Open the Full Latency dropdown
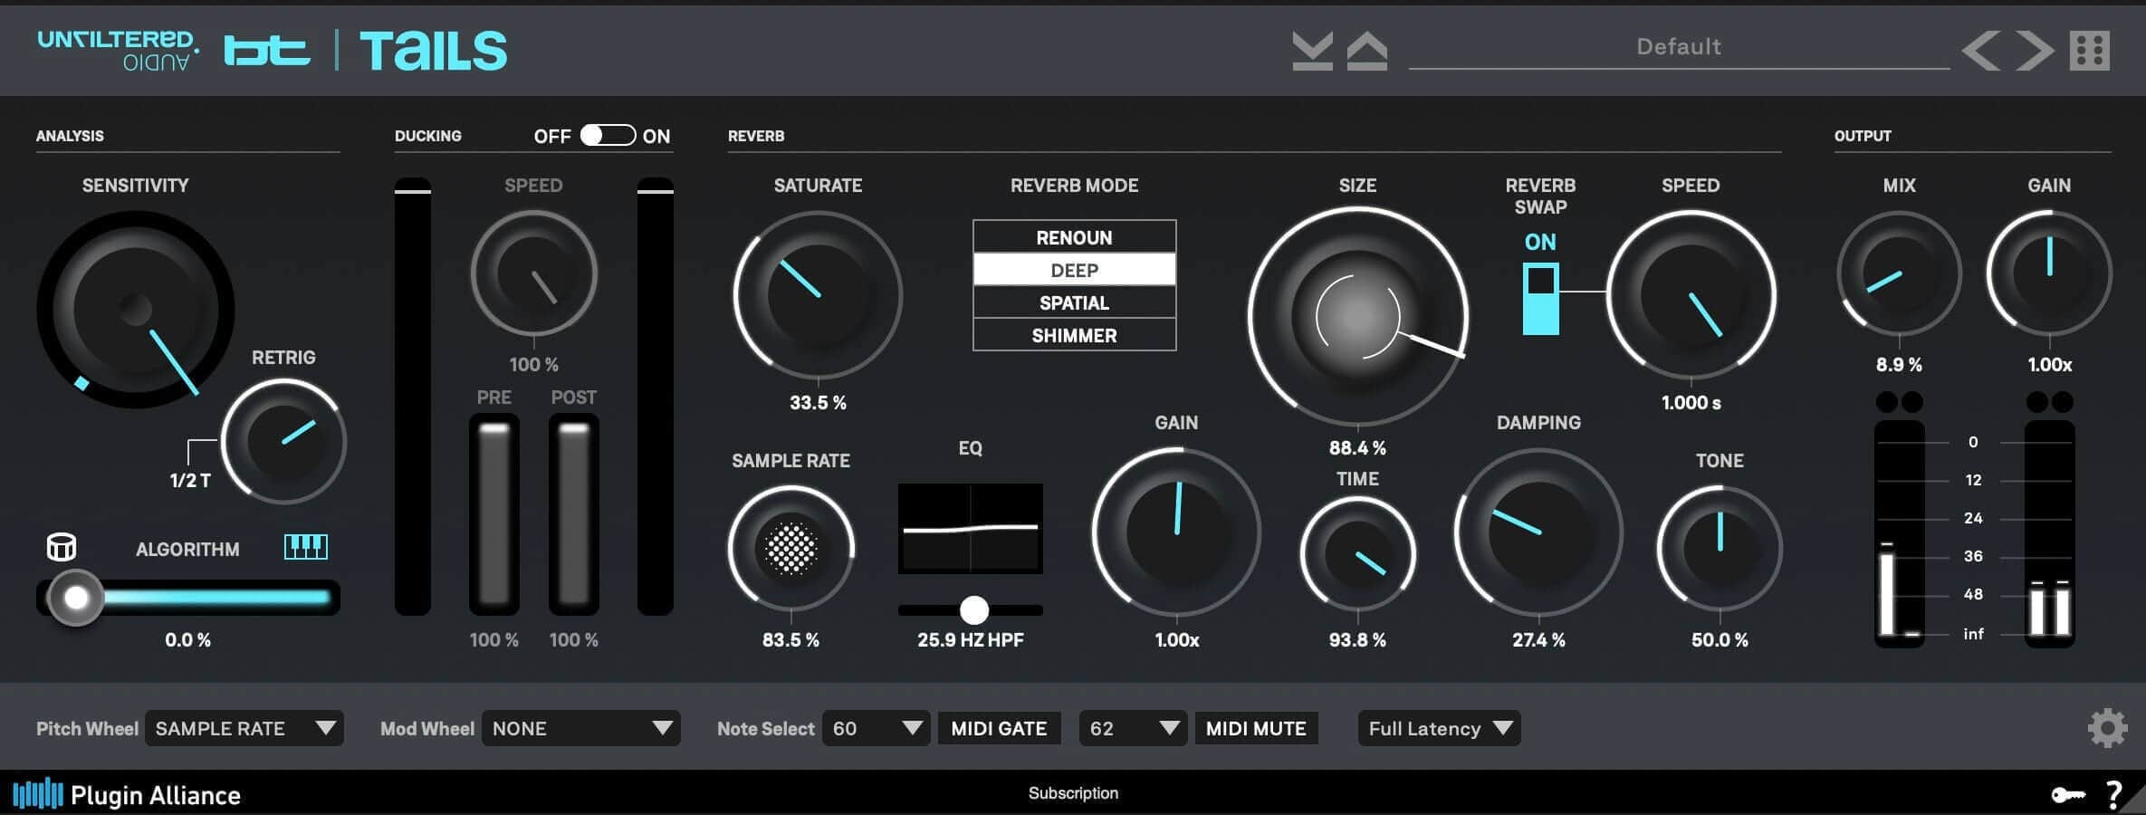Viewport: 2146px width, 815px height. coord(1439,728)
